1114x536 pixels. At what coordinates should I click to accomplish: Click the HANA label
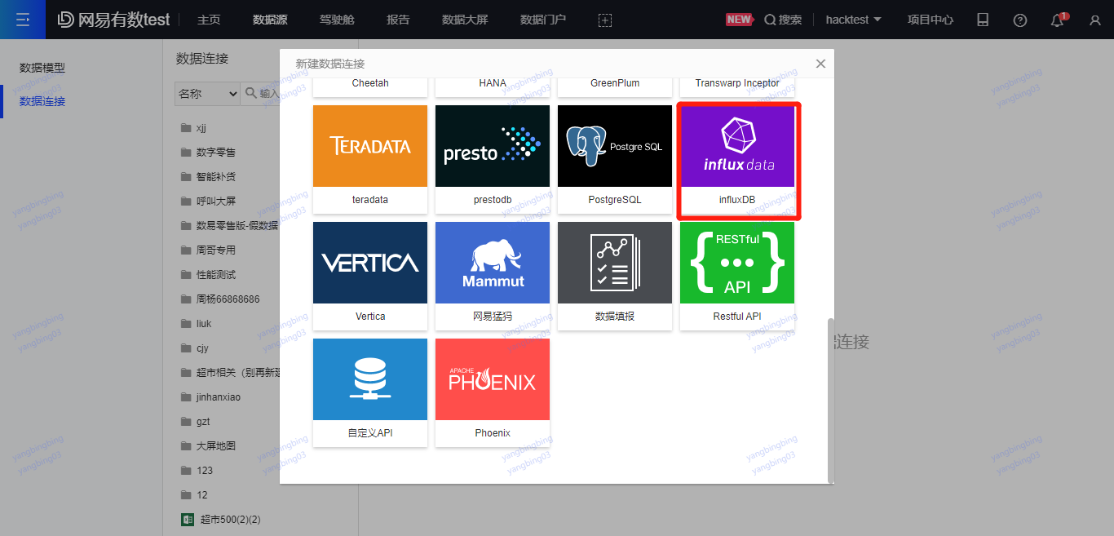[x=493, y=83]
